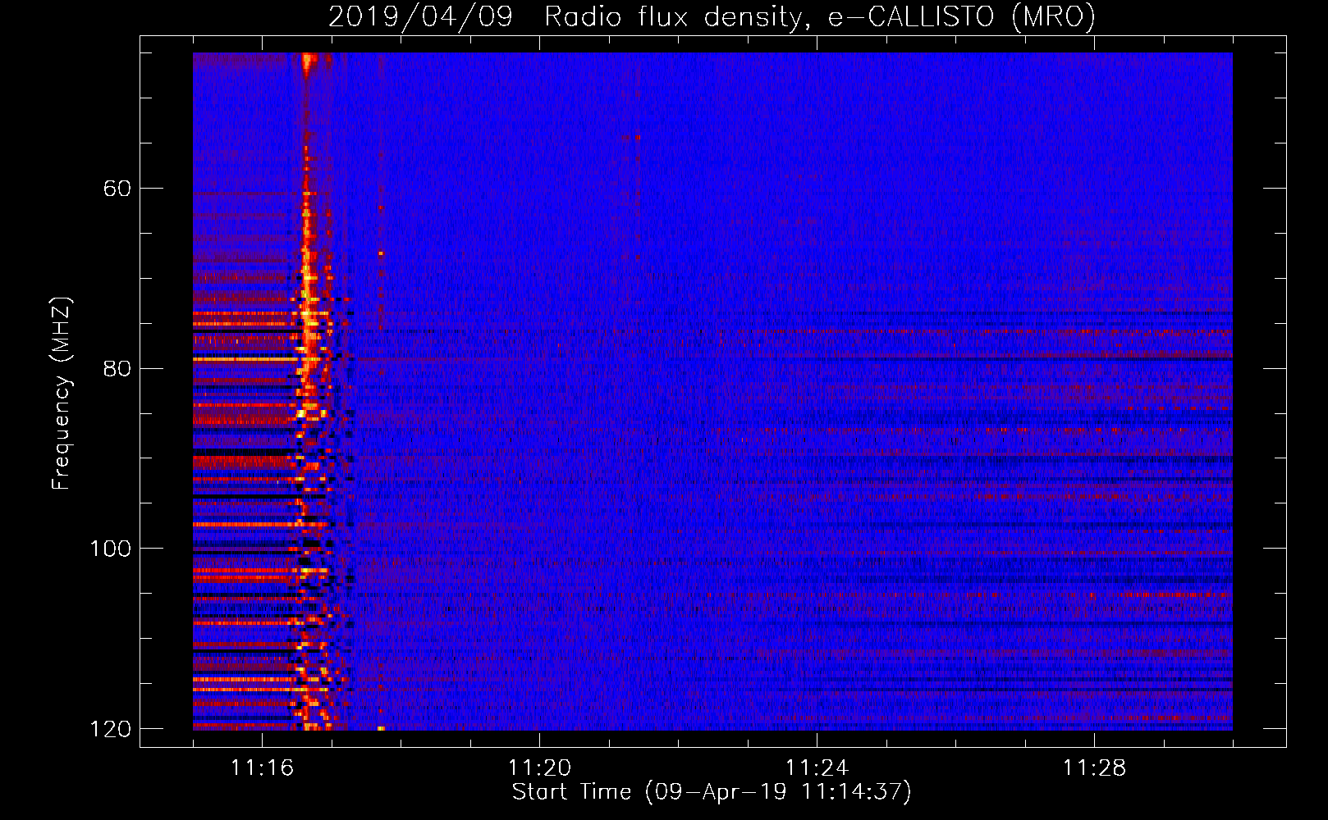The width and height of the screenshot is (1328, 820).
Task: Click the 11:28 time tick label
Action: point(1094,768)
